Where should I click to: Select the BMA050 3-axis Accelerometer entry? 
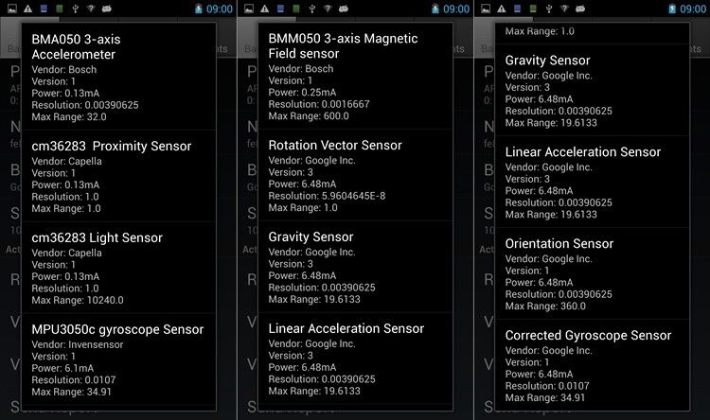[x=118, y=77]
